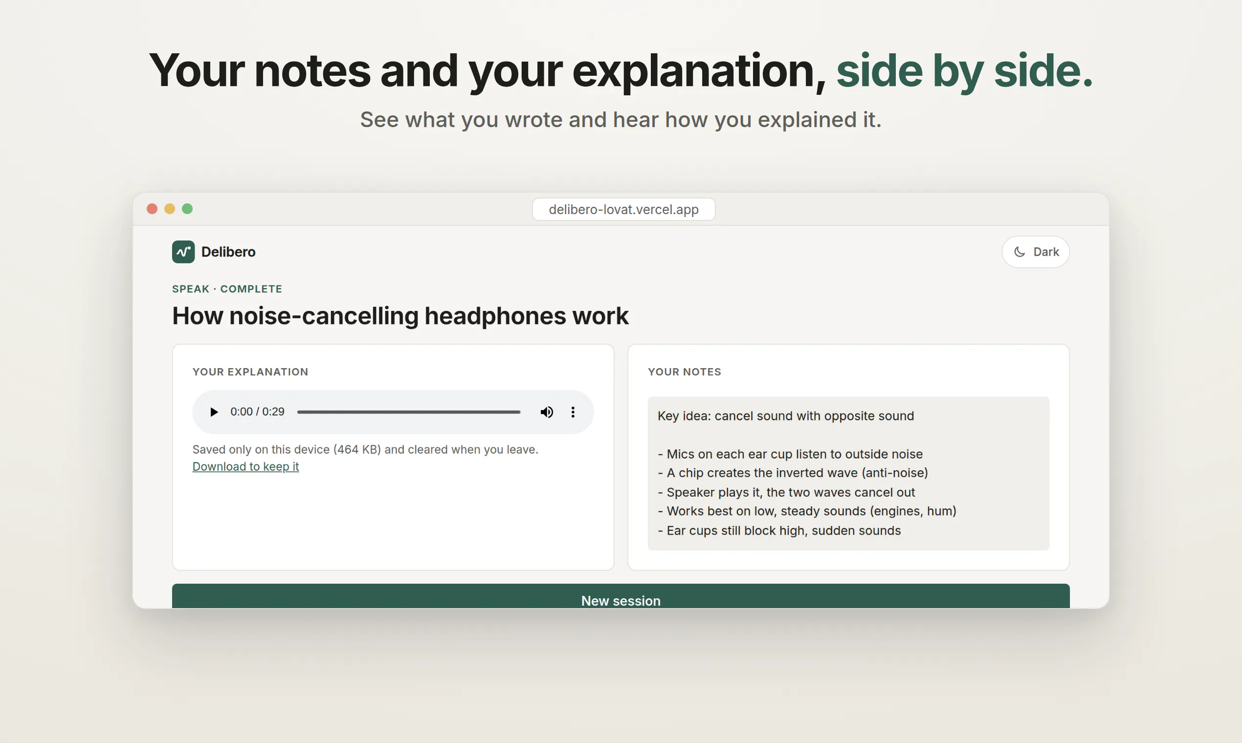This screenshot has width=1242, height=743.
Task: Open audio player more options menu
Action: coord(573,412)
